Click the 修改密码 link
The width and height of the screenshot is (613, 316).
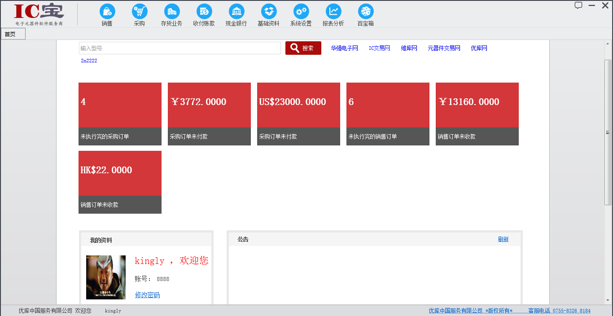[x=147, y=295]
